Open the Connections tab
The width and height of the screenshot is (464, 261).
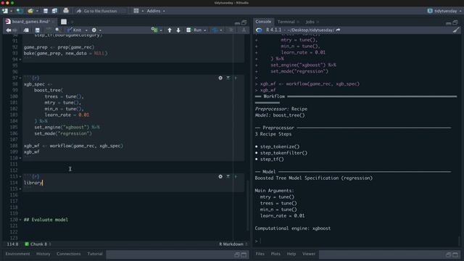(x=68, y=254)
